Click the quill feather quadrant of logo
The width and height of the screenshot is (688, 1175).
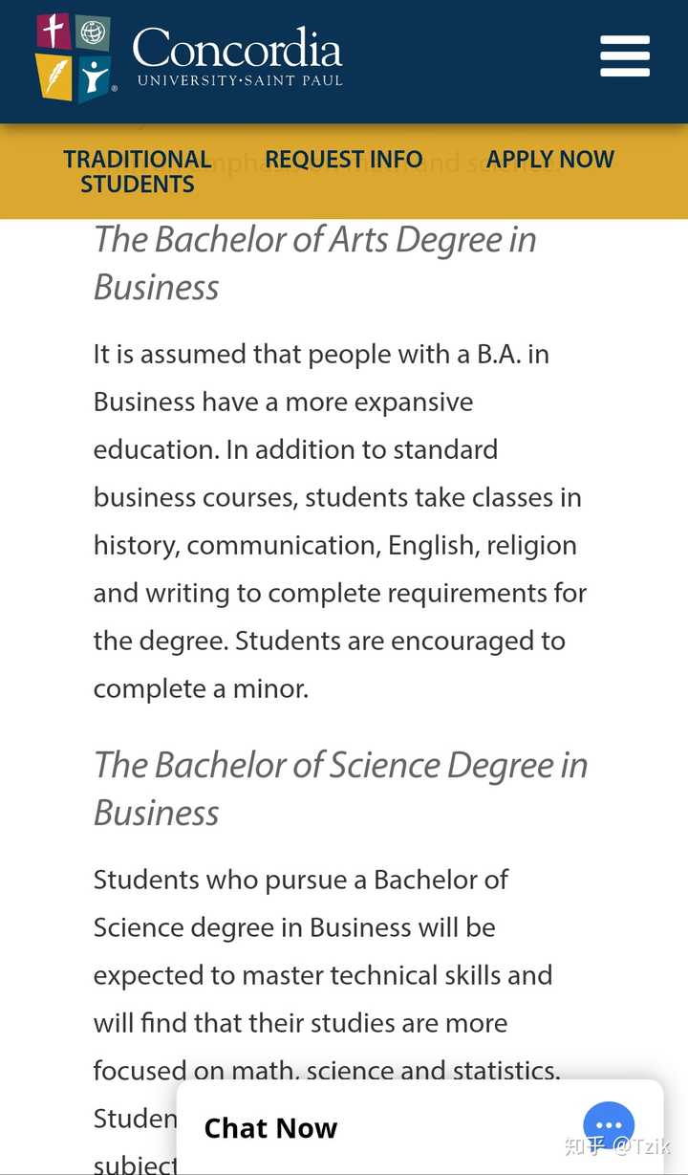[x=54, y=76]
